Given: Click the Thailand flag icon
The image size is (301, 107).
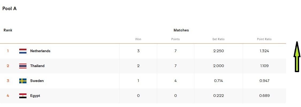Looking at the screenshot, I should [23, 66].
